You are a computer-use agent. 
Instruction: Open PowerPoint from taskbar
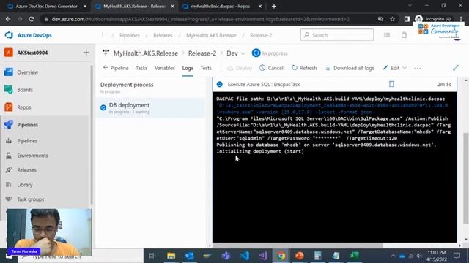tap(300, 256)
